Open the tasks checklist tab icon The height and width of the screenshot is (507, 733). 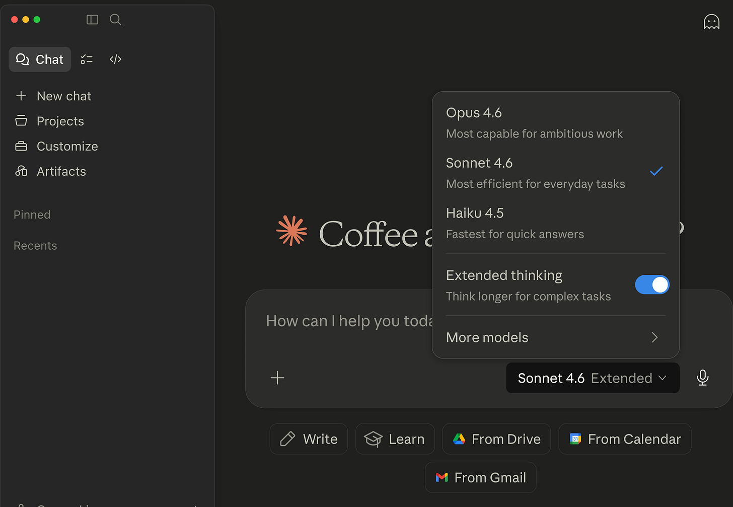[87, 59]
